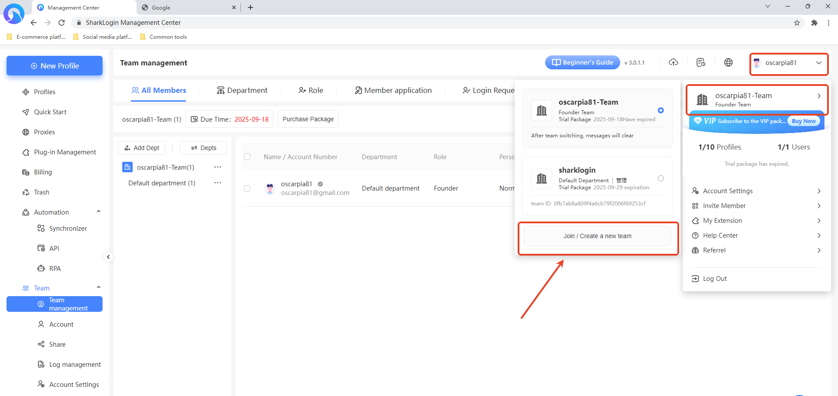Collapse the Automation sidebar section

(x=99, y=212)
